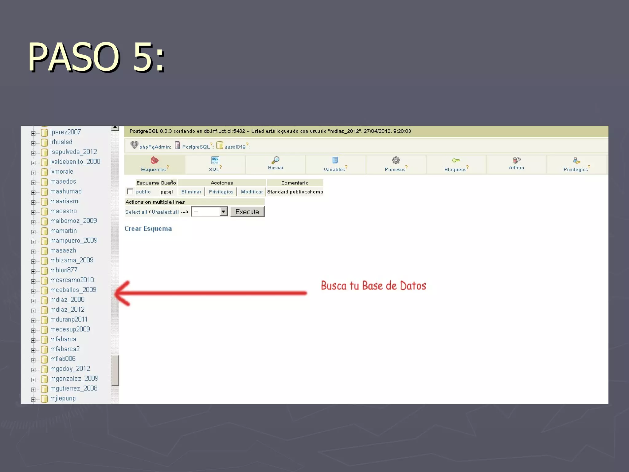The width and height of the screenshot is (629, 472).
Task: Expand the maaedos database tree node
Action: click(33, 183)
